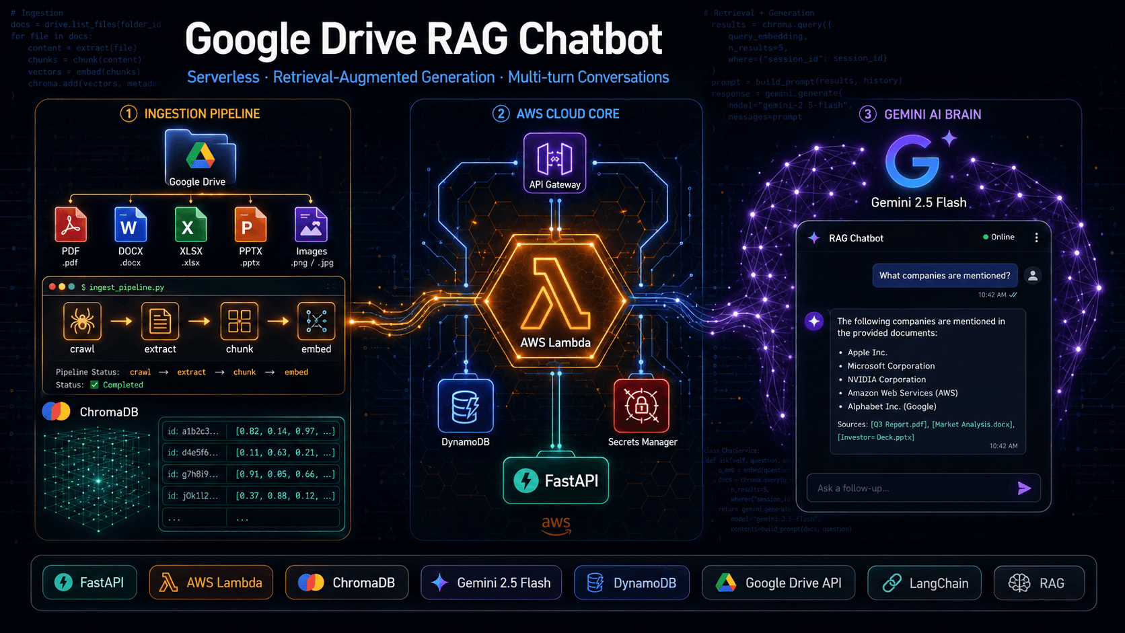Select the XLSX Excel file icon

(190, 224)
